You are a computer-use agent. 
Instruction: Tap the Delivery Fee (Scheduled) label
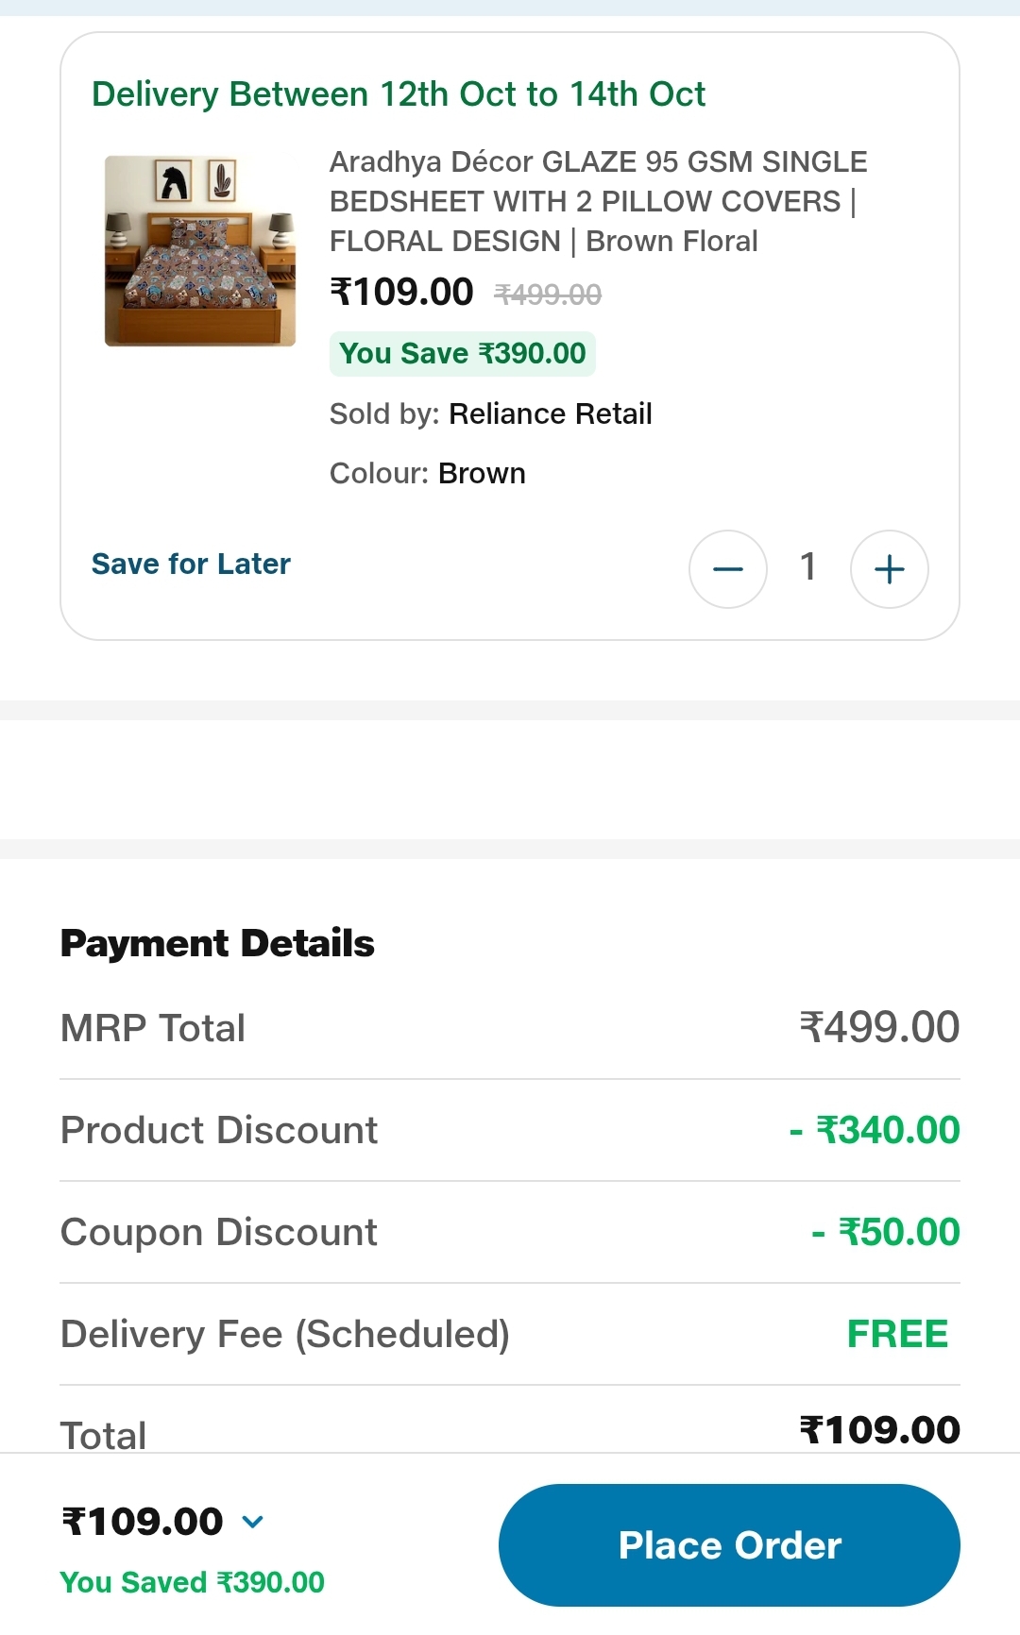pos(284,1334)
